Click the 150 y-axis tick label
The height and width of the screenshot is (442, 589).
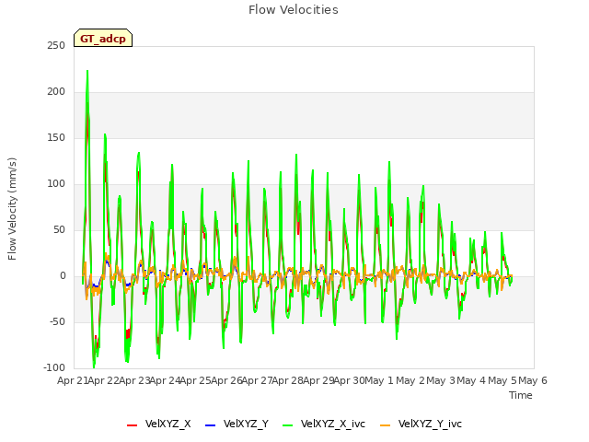point(56,138)
